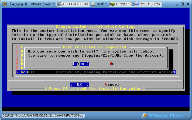Select OK in installation options dialog

tap(80, 84)
